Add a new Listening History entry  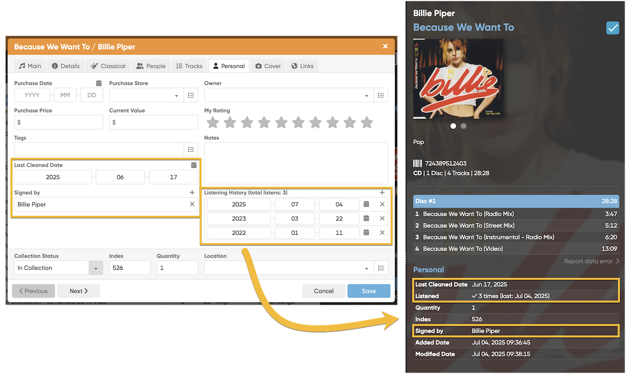click(382, 192)
